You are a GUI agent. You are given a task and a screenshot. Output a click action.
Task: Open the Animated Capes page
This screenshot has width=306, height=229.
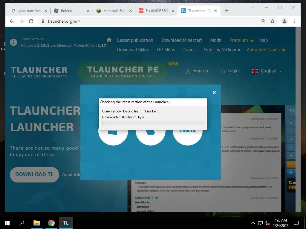coord(266,50)
